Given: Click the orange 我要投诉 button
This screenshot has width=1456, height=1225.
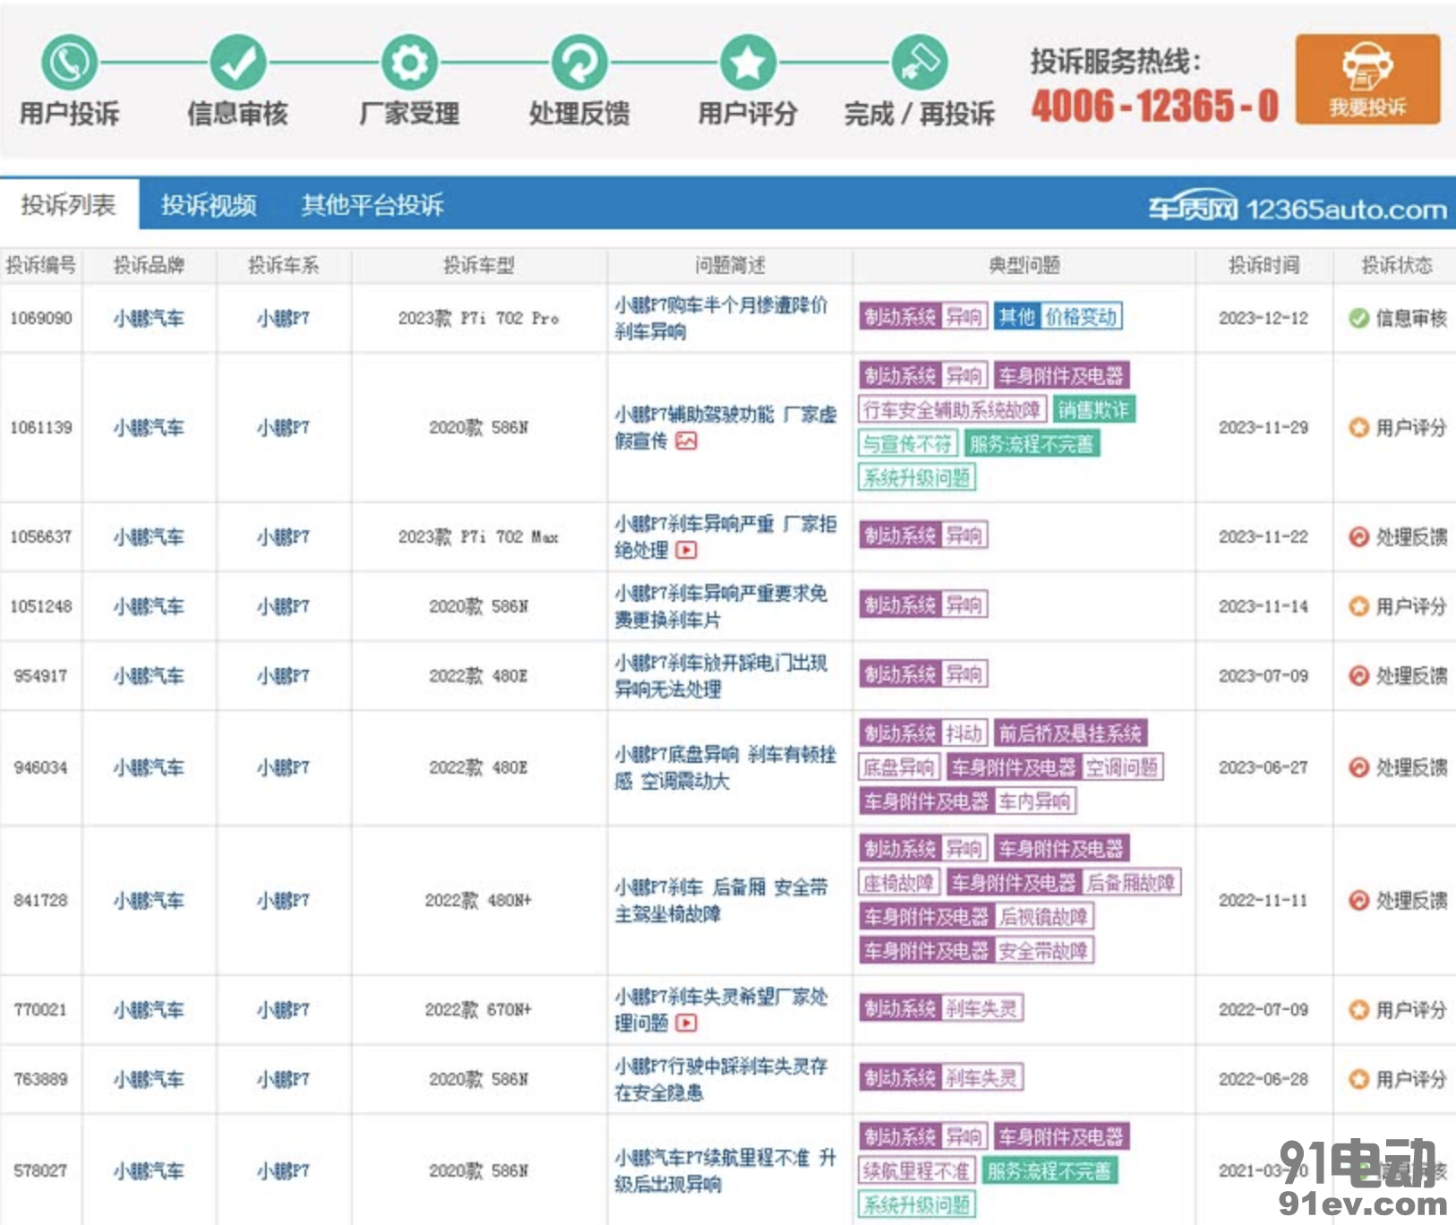Looking at the screenshot, I should coord(1367,79).
